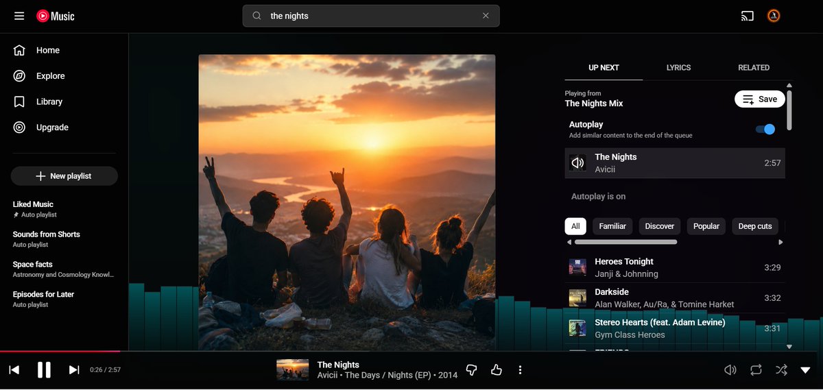Click The Nights thumbnail in player bar
Image resolution: width=823 pixels, height=390 pixels.
click(293, 369)
